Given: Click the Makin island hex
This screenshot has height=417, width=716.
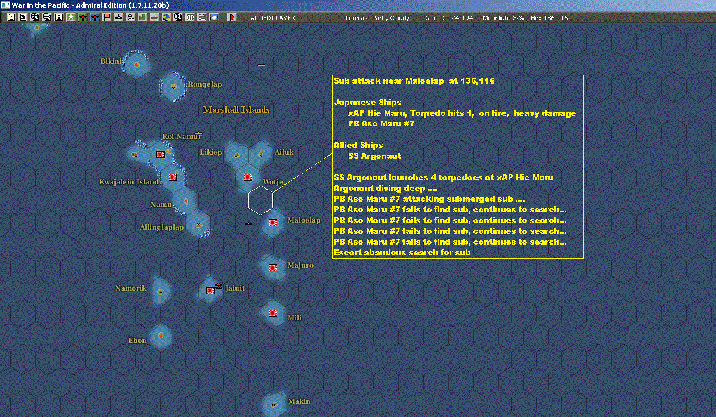Looking at the screenshot, I should click(x=274, y=404).
